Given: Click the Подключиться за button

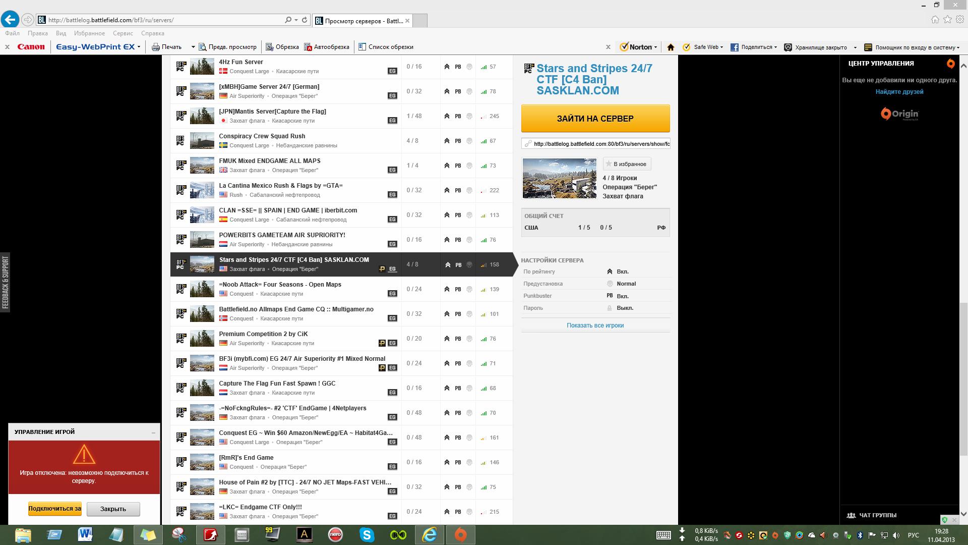Looking at the screenshot, I should 54,509.
